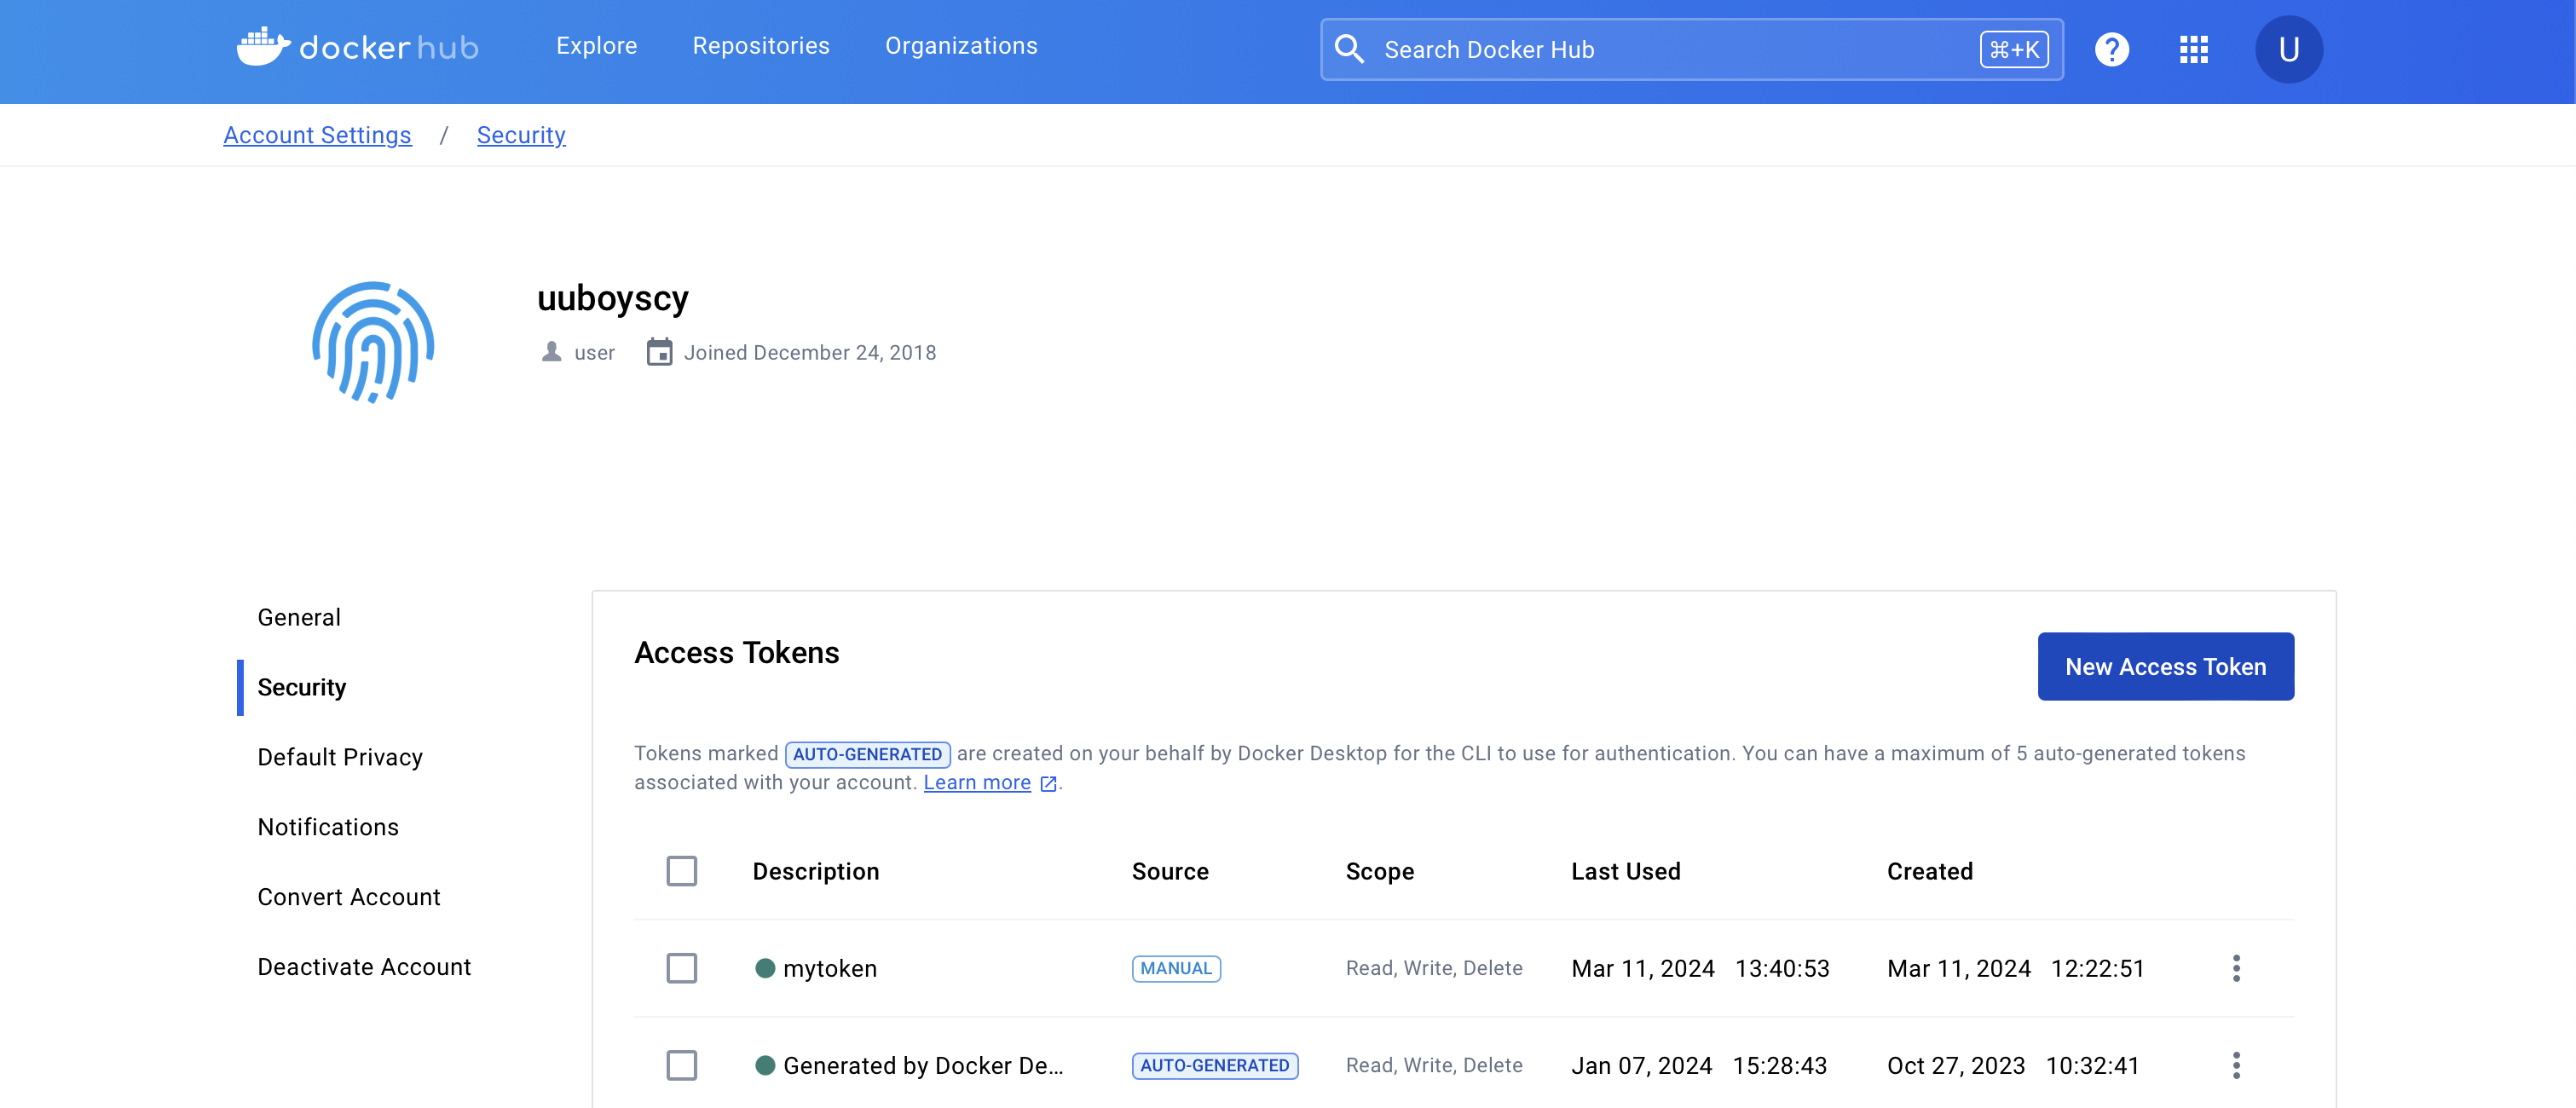The width and height of the screenshot is (2576, 1108).
Task: Click the Source column header
Action: (x=1169, y=872)
